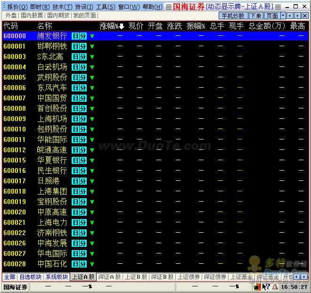The height and width of the screenshot is (293, 311).
Task: Expand green triangle for 日照港
Action: coord(92,181)
